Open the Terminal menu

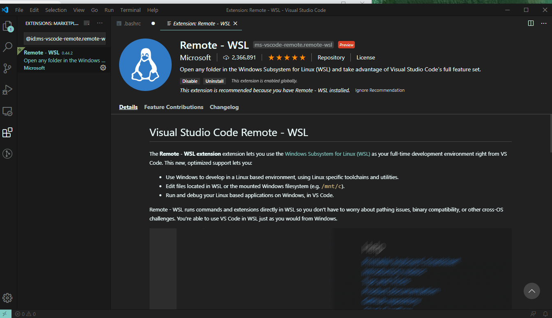click(130, 10)
